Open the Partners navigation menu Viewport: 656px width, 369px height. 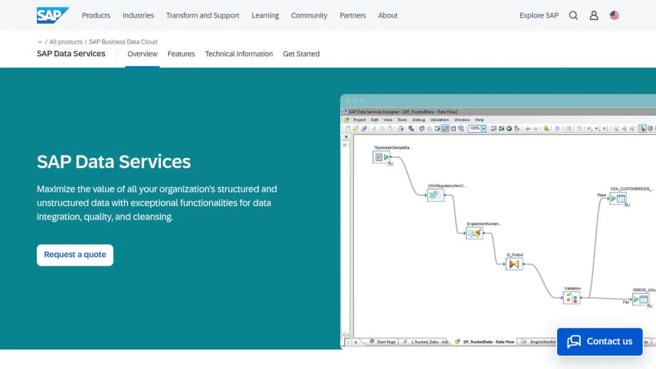coord(353,15)
